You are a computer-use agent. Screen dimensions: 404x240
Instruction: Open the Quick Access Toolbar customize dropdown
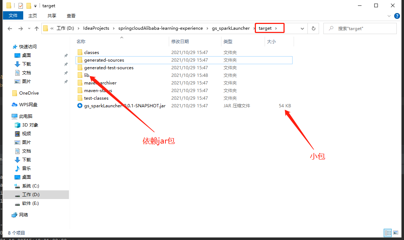(35, 6)
